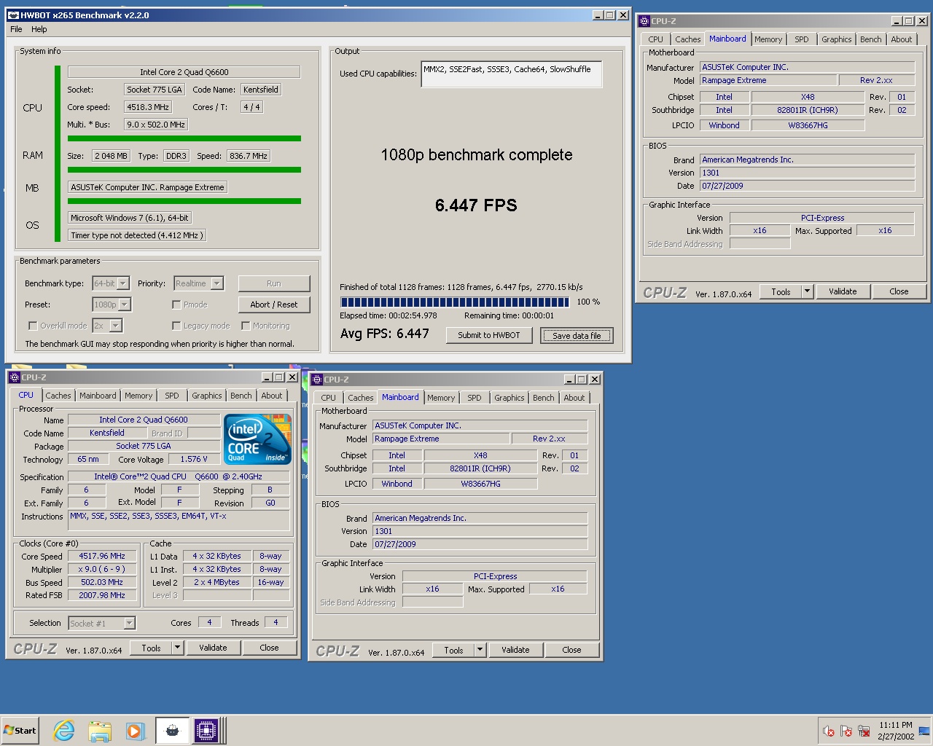Viewport: 933px width, 746px height.
Task: Click the 6.447 FPS result text
Action: [x=476, y=205]
